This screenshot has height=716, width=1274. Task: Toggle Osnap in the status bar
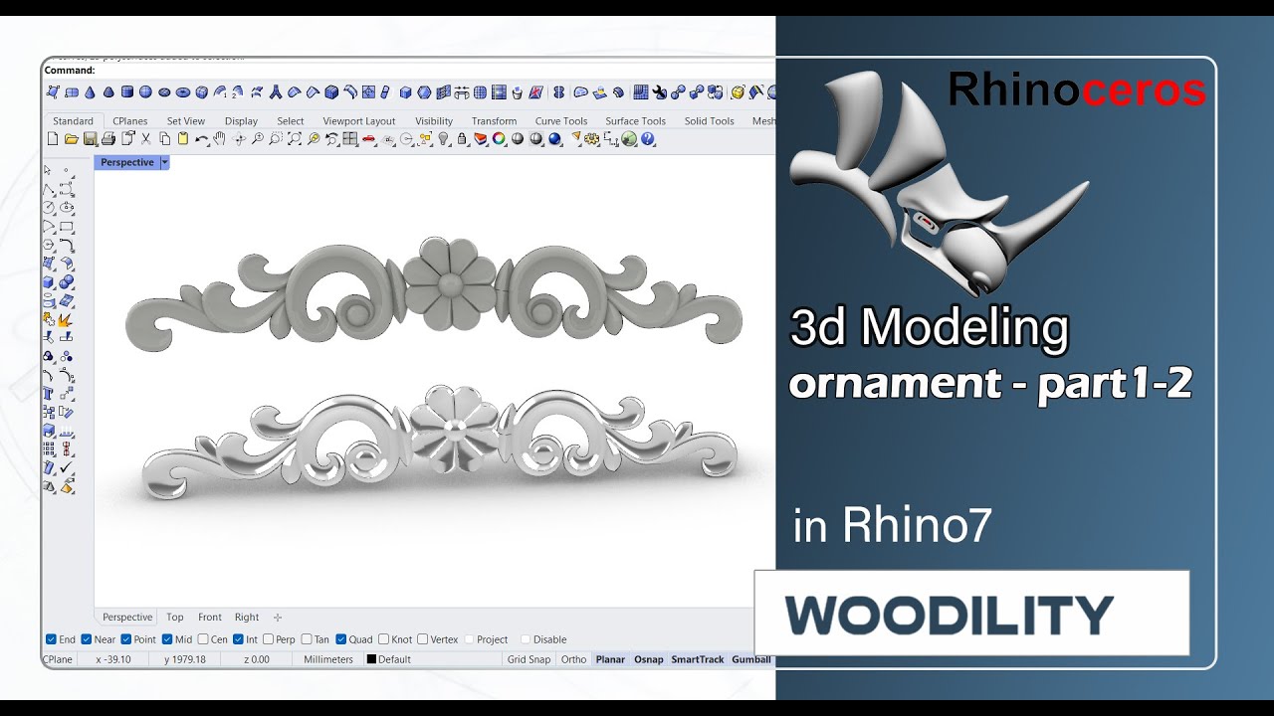click(649, 659)
